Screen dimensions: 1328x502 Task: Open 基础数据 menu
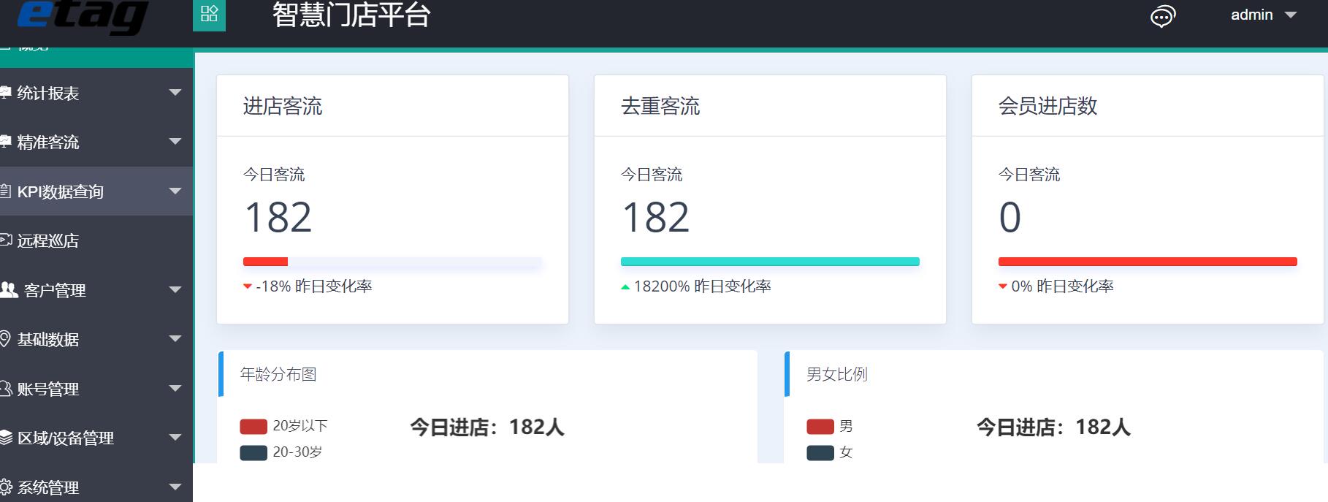pyautogui.click(x=96, y=339)
